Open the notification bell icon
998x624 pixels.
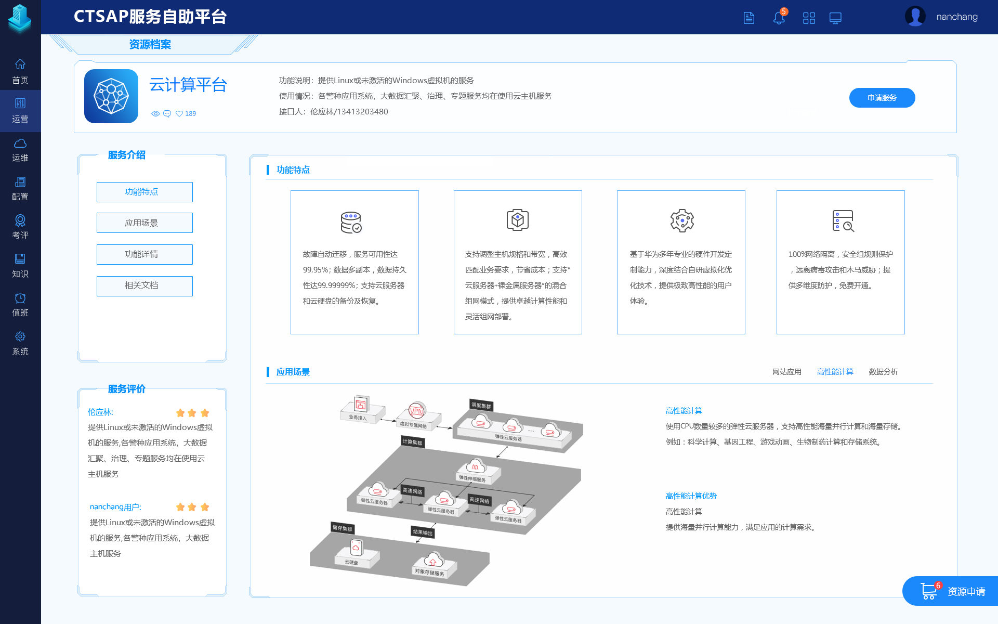779,18
